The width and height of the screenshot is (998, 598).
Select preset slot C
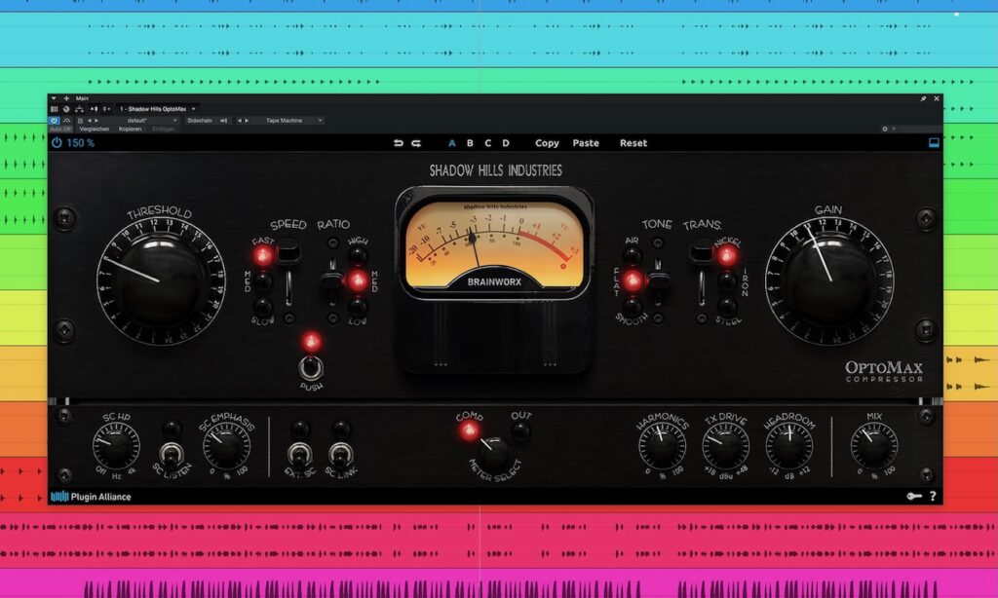(487, 143)
